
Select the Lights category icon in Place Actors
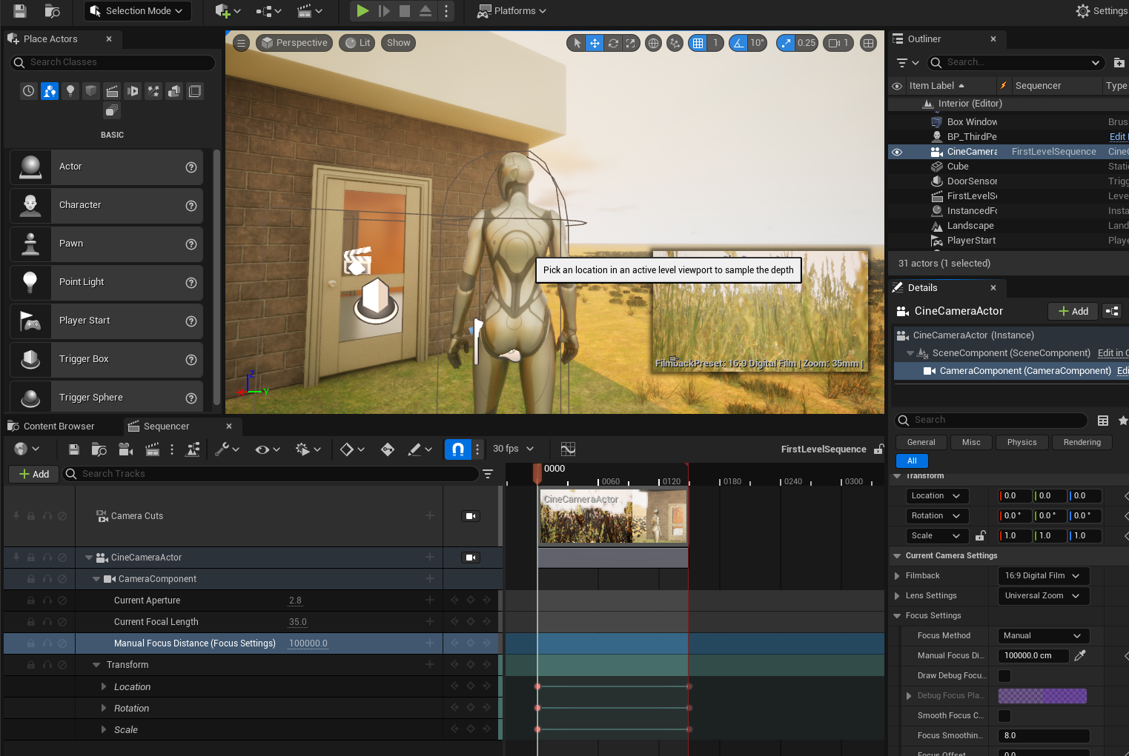click(70, 91)
